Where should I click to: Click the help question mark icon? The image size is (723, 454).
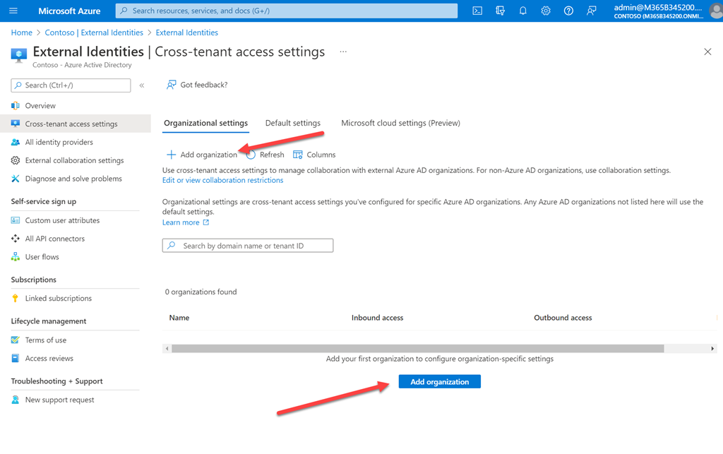click(568, 11)
